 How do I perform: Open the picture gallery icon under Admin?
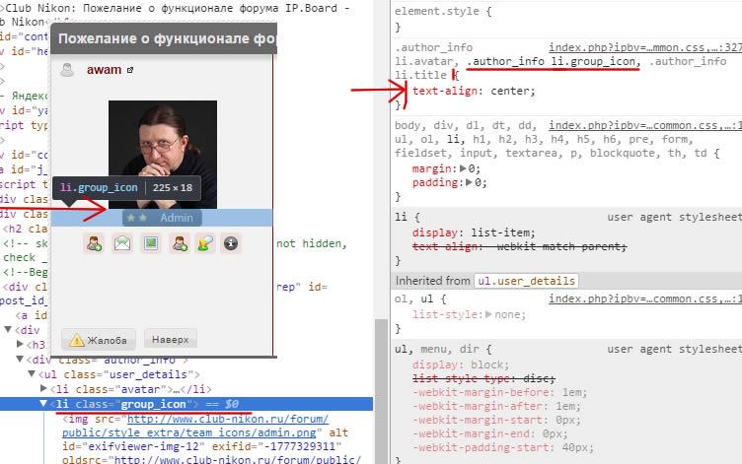(151, 243)
